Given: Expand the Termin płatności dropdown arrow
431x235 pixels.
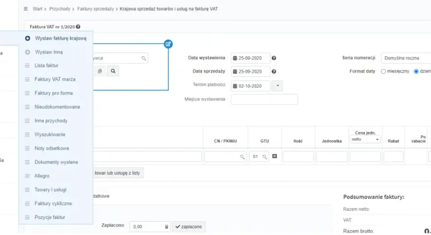Looking at the screenshot, I should 277,86.
